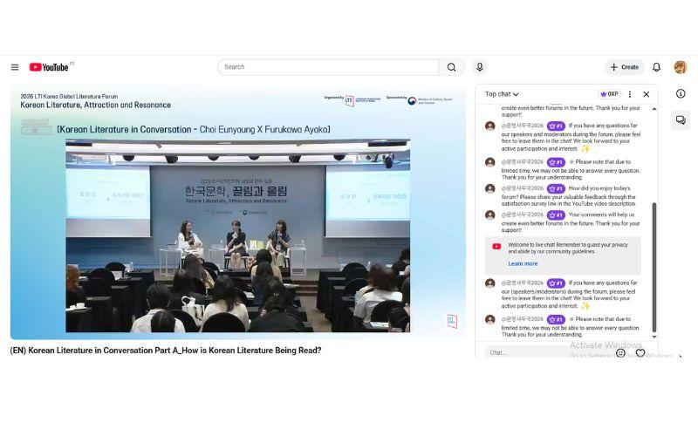The width and height of the screenshot is (698, 436).
Task: Go to YouTube home via logo
Action: (x=49, y=67)
